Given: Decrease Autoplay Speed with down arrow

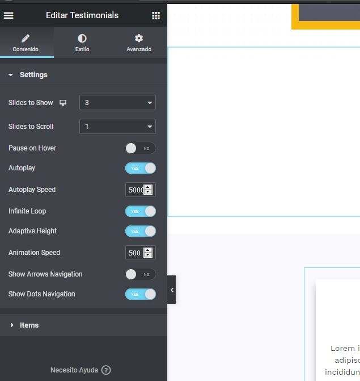Looking at the screenshot, I should (x=148, y=192).
